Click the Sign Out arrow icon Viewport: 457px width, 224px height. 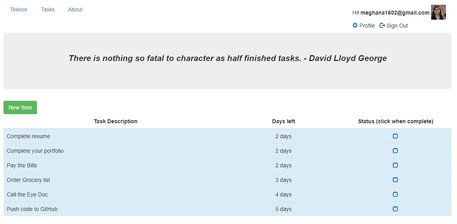[382, 26]
